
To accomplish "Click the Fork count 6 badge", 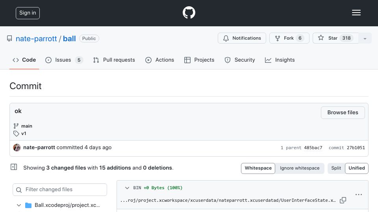I will pos(300,38).
